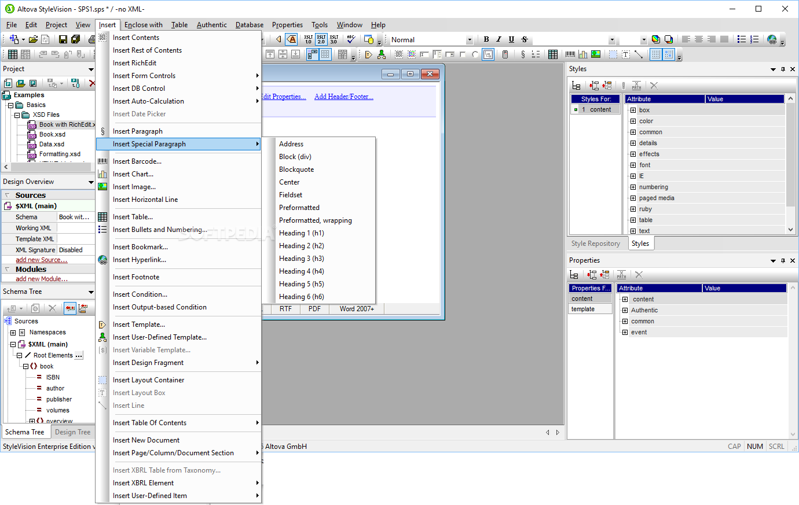Select the XSLT 2.0 version icon
This screenshot has height=505, width=799.
(x=321, y=39)
